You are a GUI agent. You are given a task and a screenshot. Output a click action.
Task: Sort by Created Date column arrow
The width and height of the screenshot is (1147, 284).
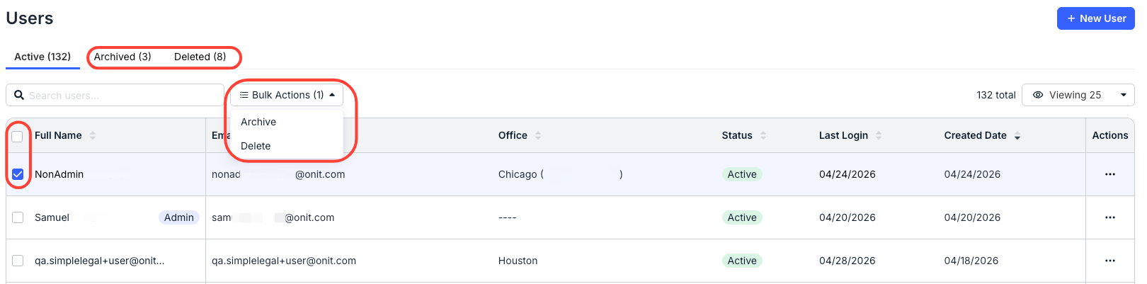coord(1017,135)
